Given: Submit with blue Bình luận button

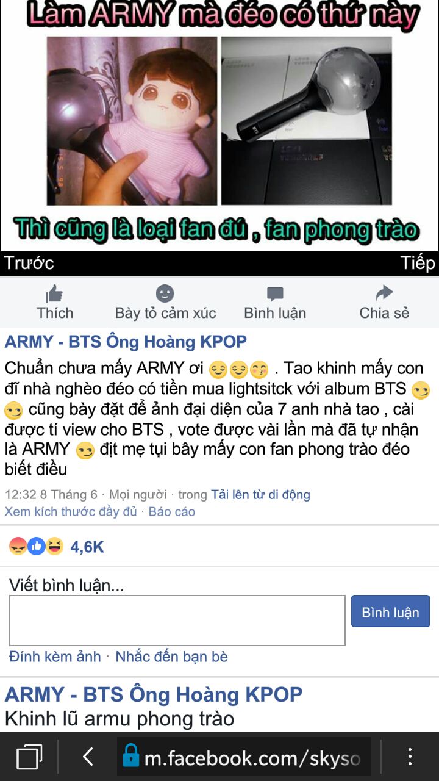Looking at the screenshot, I should [390, 611].
